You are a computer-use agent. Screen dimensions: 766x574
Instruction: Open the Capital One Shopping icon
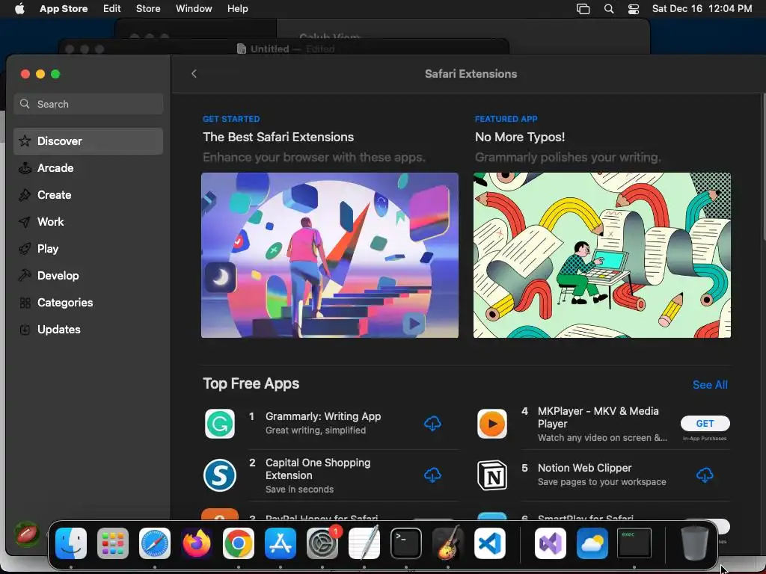(x=220, y=475)
